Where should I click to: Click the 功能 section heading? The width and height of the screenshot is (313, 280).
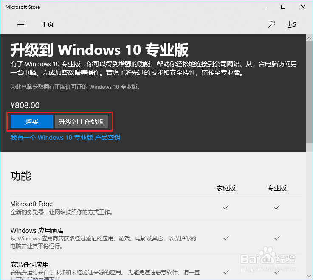point(20,176)
